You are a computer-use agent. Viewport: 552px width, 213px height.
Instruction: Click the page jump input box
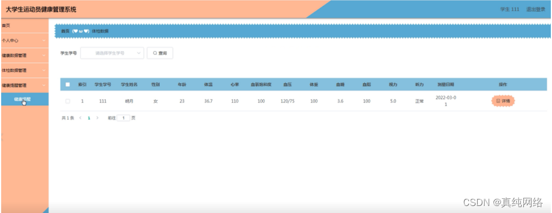pos(123,118)
